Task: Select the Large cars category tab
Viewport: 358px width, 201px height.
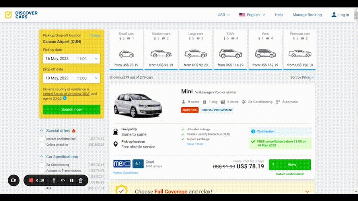Action: click(196, 49)
